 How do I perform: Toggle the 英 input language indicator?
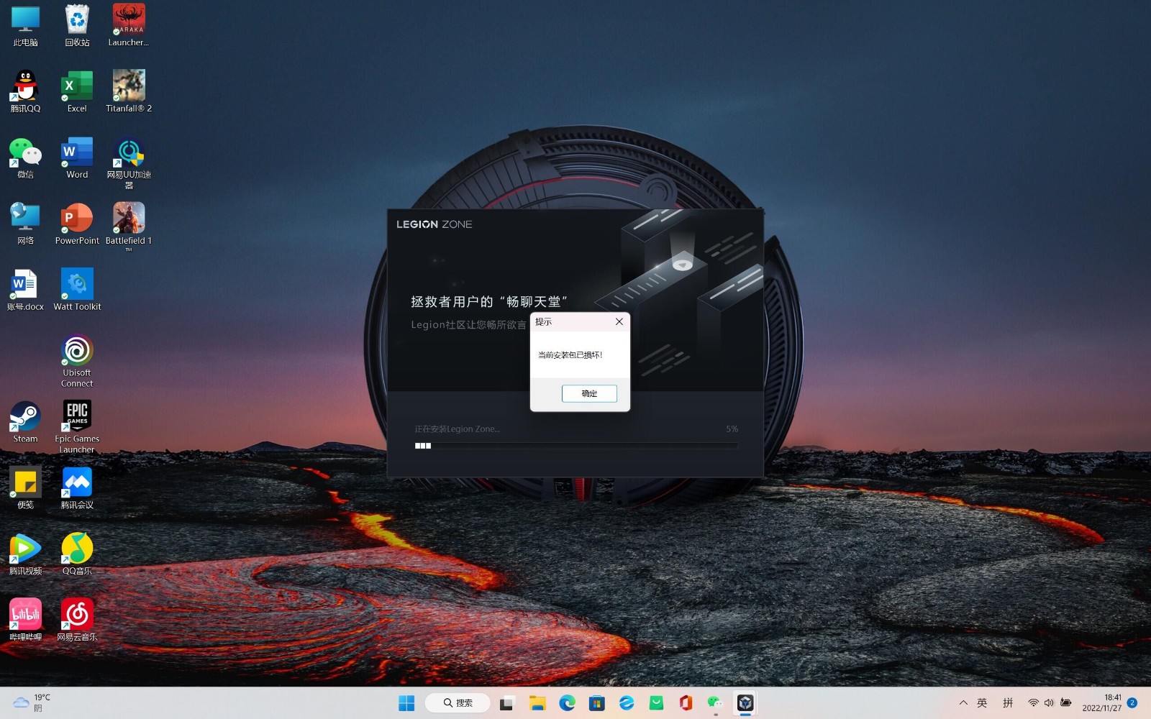point(982,702)
